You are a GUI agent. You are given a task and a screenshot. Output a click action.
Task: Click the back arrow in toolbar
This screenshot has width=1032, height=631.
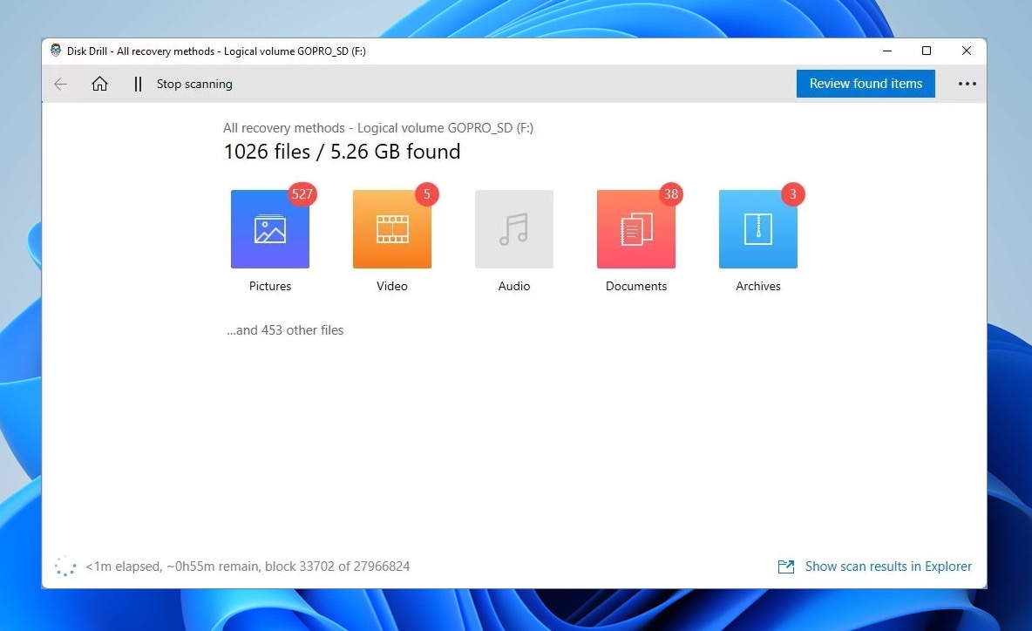click(60, 84)
